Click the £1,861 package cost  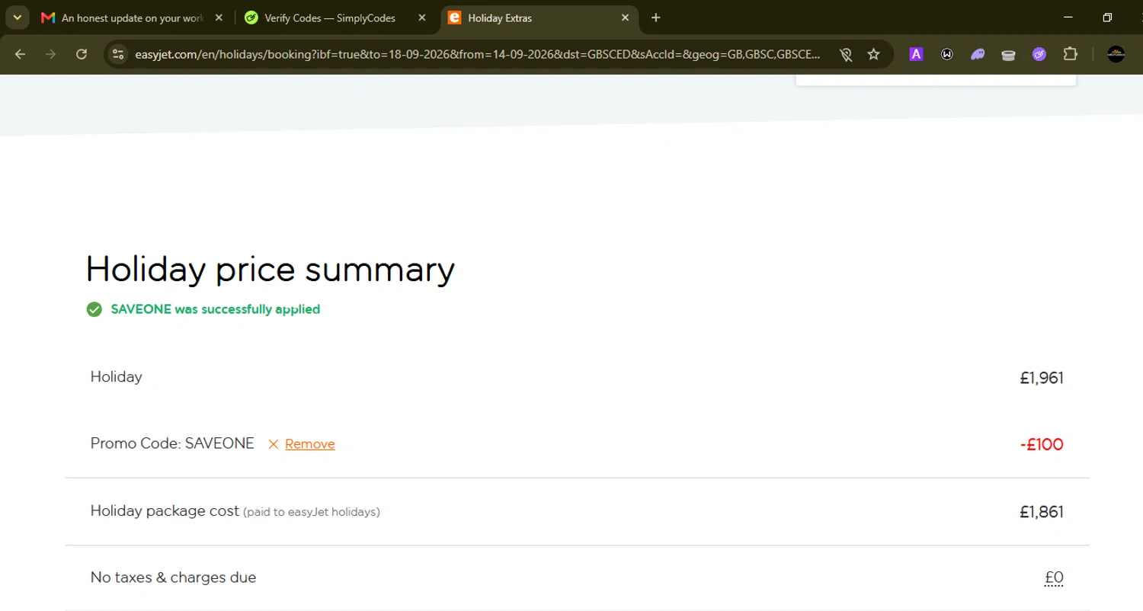coord(1042,512)
